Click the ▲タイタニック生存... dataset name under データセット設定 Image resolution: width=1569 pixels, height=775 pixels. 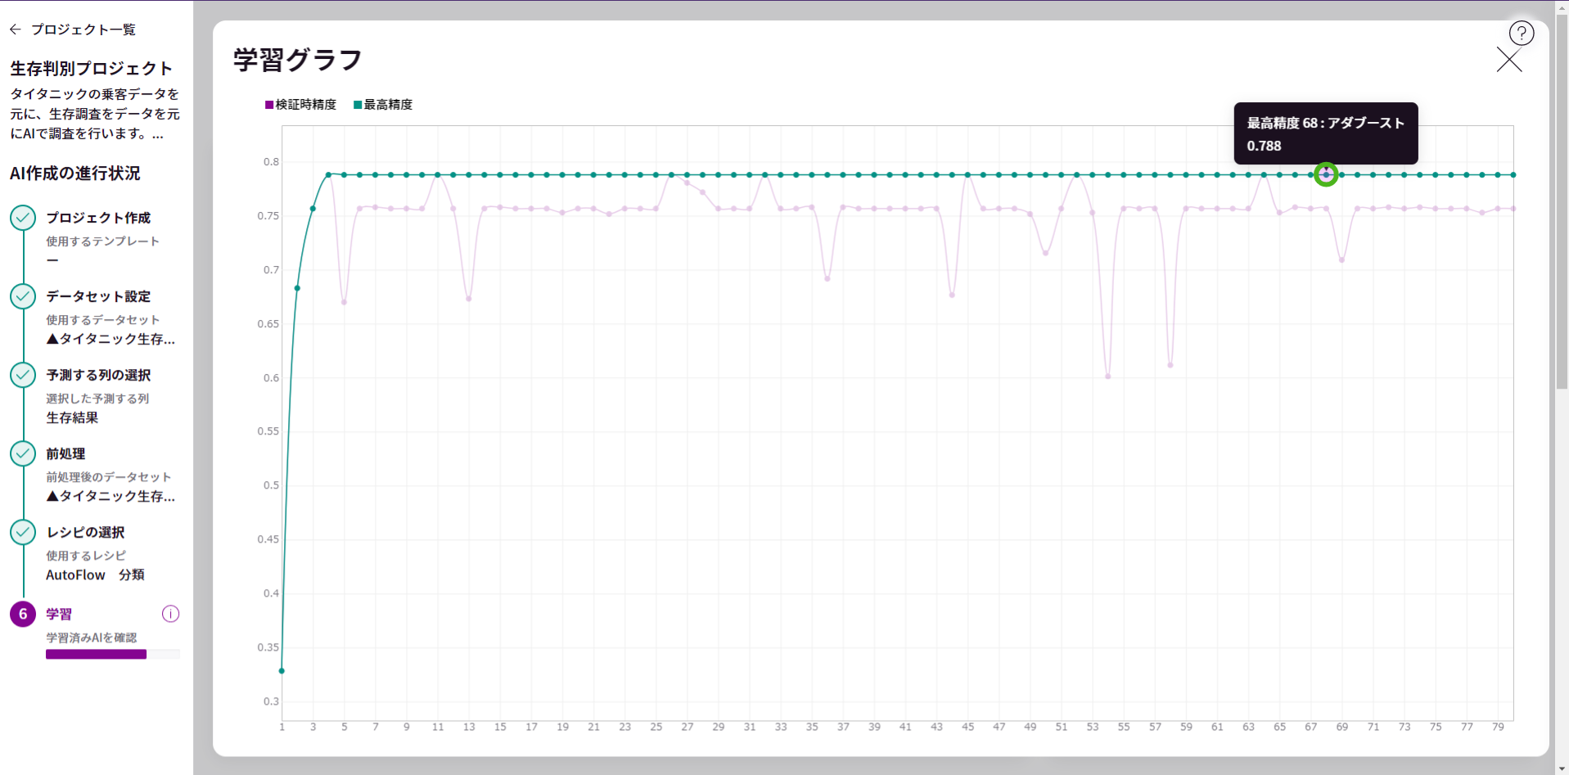coord(110,339)
